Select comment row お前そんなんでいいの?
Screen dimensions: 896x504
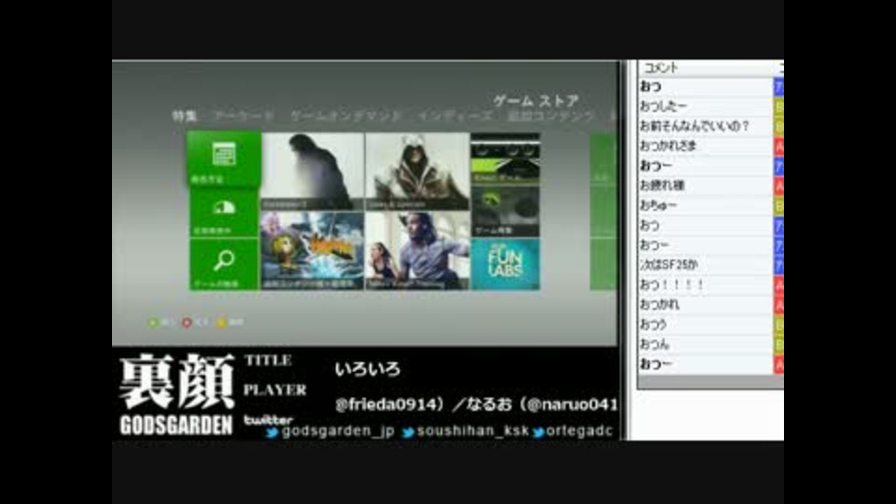pyautogui.click(x=706, y=126)
